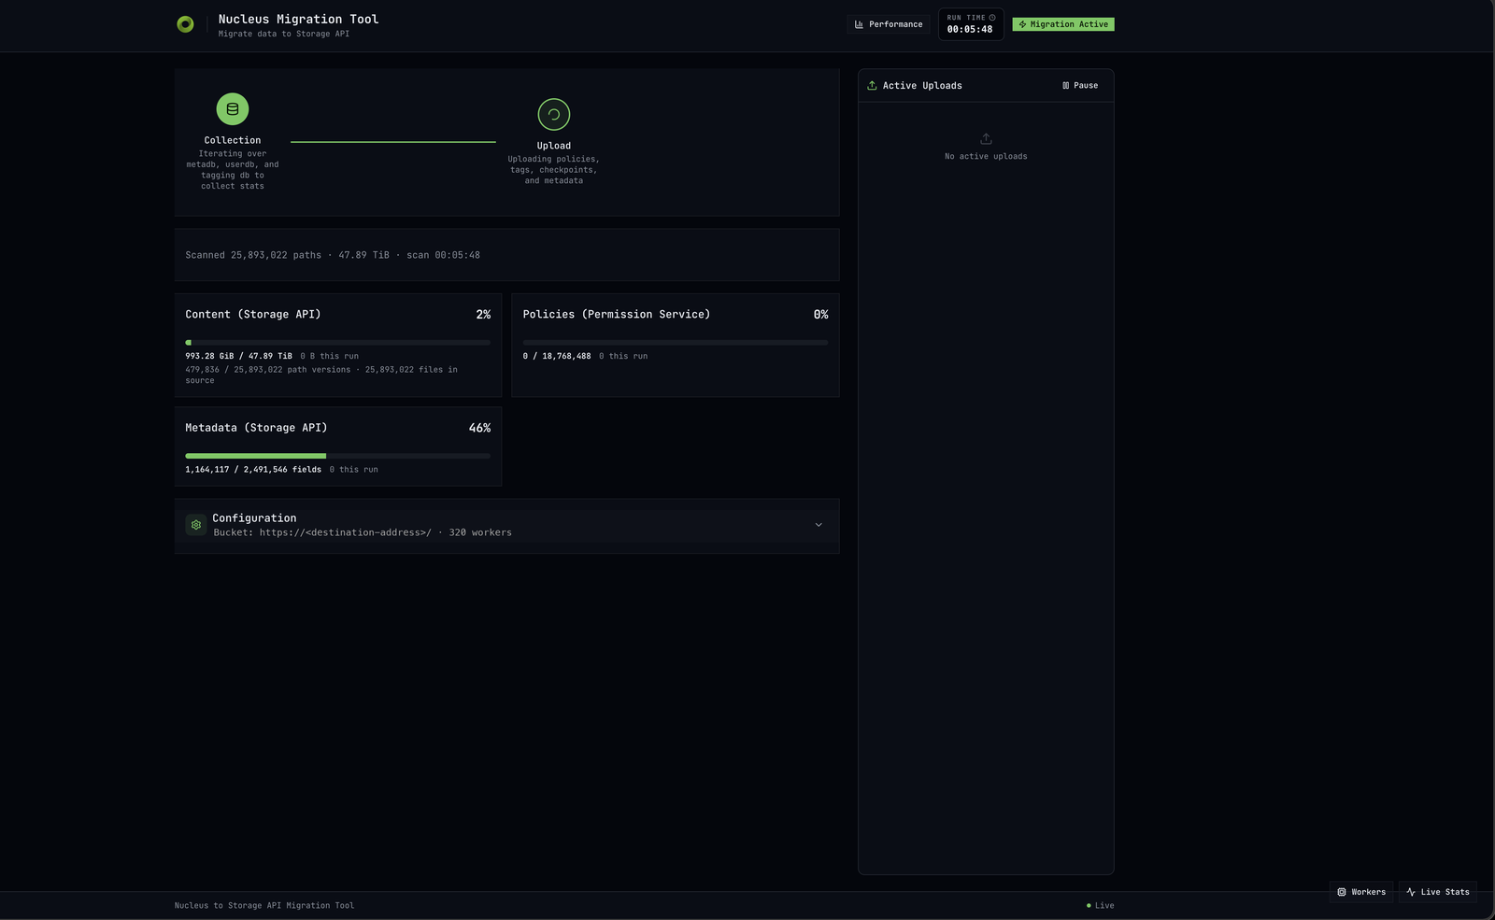Click the "Migrate data to Storage API" subtitle
Image resolution: width=1495 pixels, height=920 pixels.
point(284,34)
